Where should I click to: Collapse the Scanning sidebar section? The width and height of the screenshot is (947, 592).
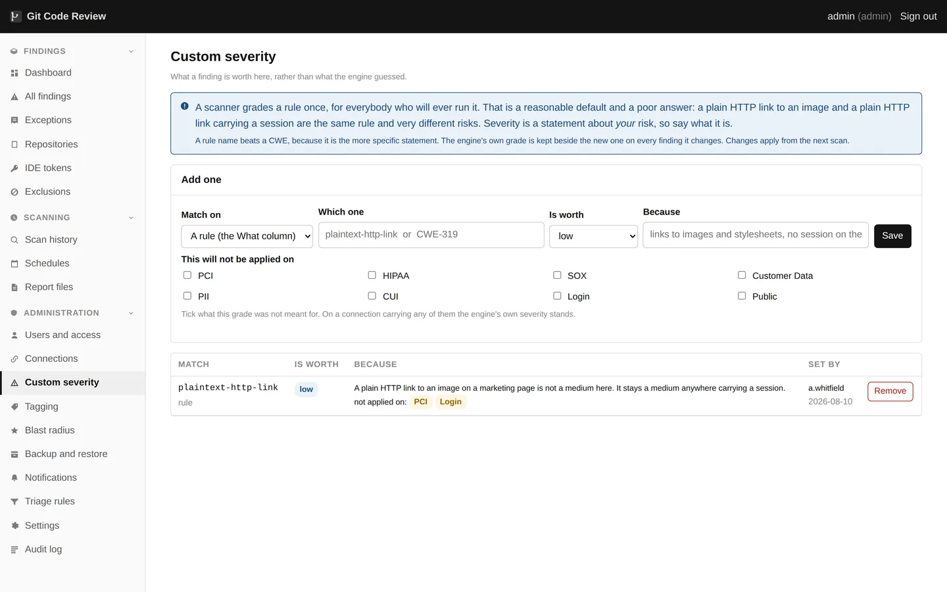point(72,218)
